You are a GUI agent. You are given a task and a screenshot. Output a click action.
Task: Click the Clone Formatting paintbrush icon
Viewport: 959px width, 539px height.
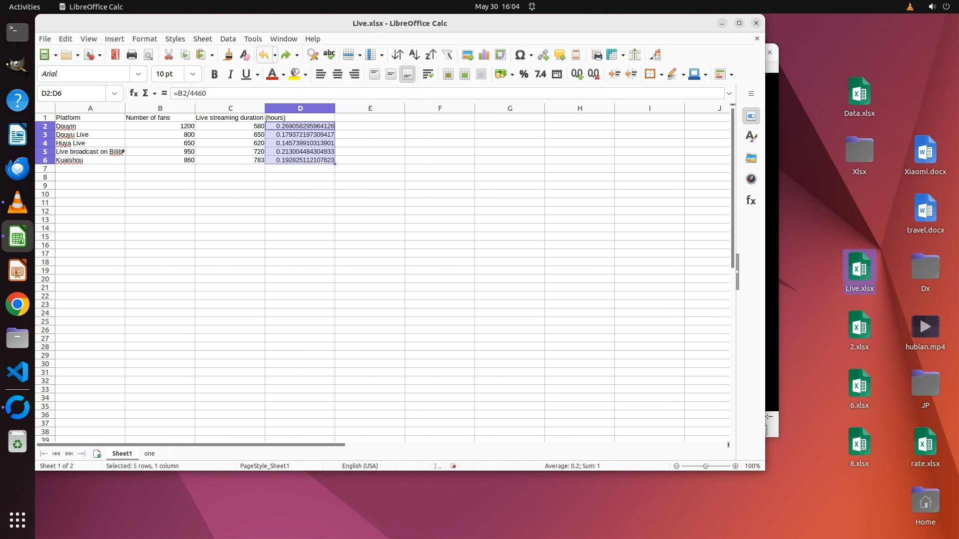(228, 55)
